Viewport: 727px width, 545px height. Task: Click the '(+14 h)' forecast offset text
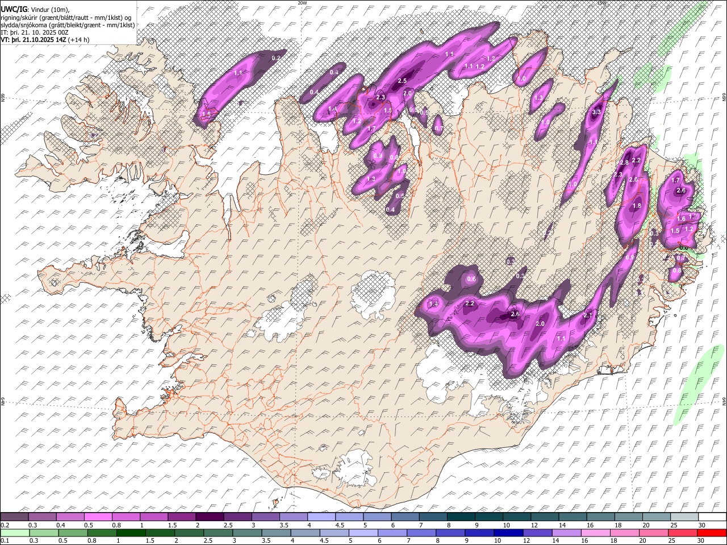(80, 40)
